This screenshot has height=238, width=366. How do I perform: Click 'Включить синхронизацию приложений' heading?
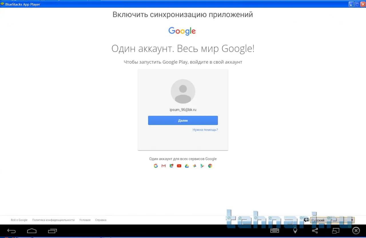coord(183,15)
